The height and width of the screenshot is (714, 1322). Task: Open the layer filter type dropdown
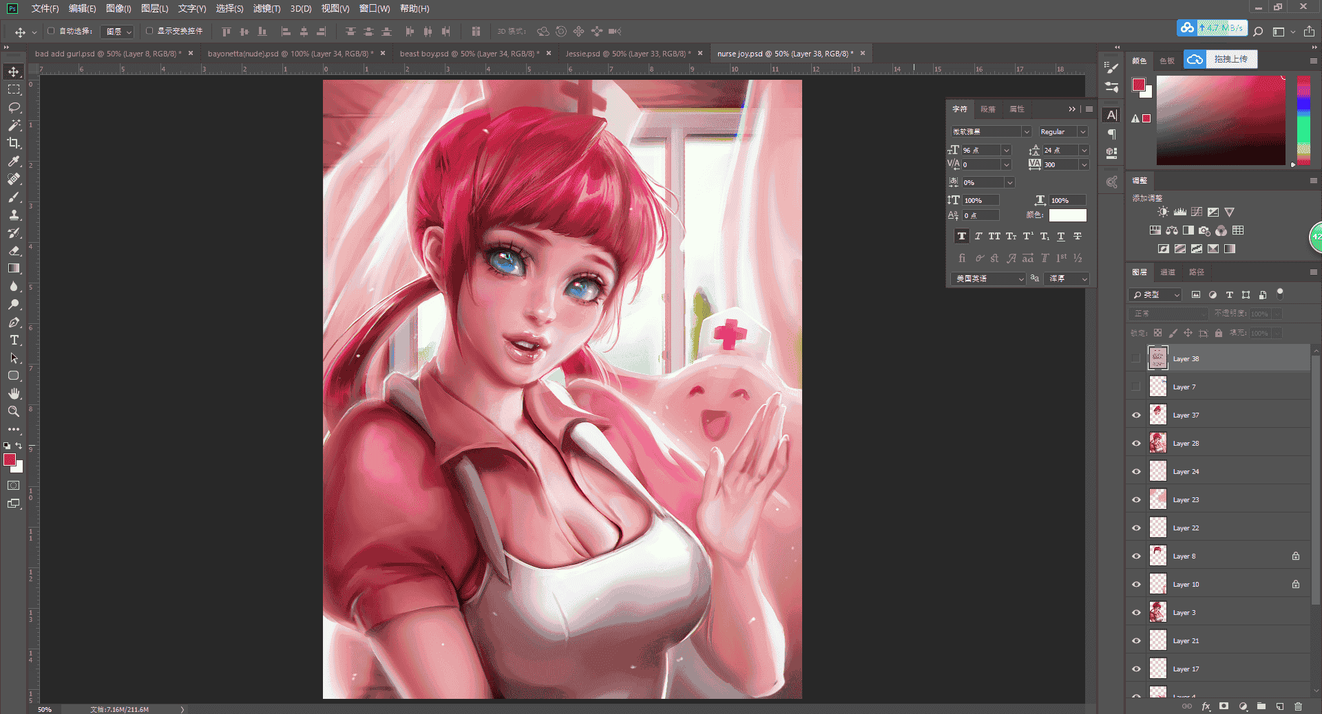pos(1155,294)
